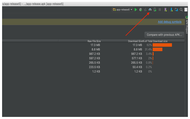Click the 50.4 KB download size value
The height and width of the screenshot is (119, 190).
point(137,67)
